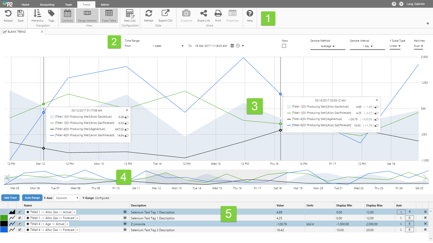
Task: Toggle TWell 1 Alloc Gas Forecast visibility
Action: [x=20, y=218]
